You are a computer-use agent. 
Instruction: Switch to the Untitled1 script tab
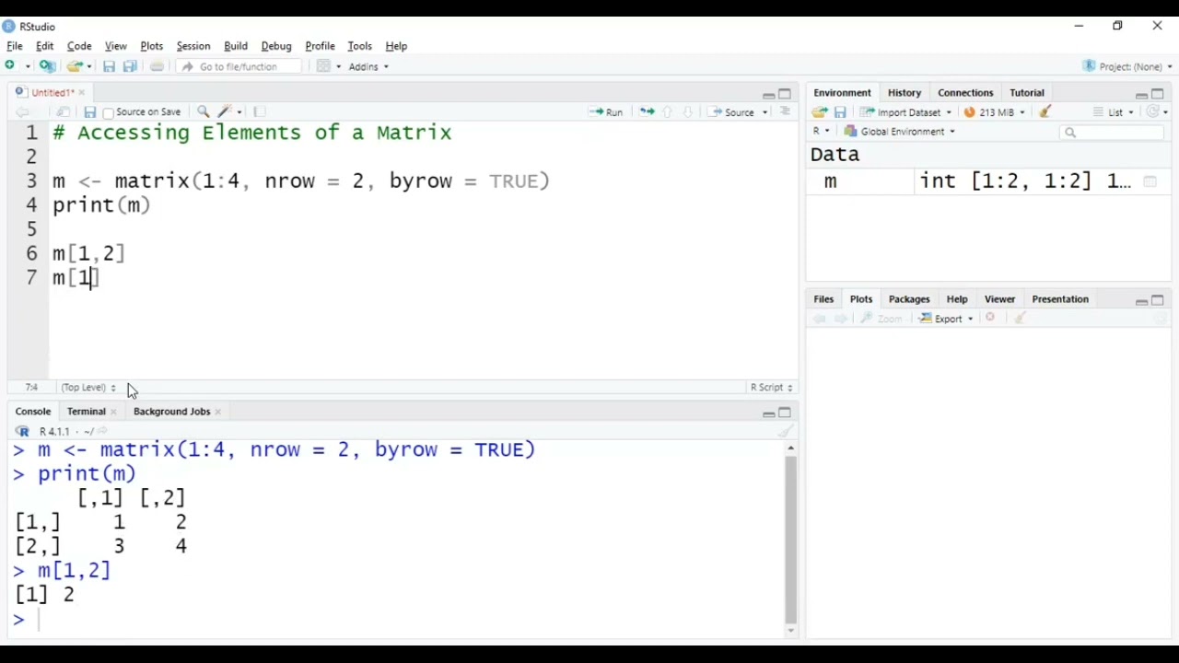coord(51,92)
